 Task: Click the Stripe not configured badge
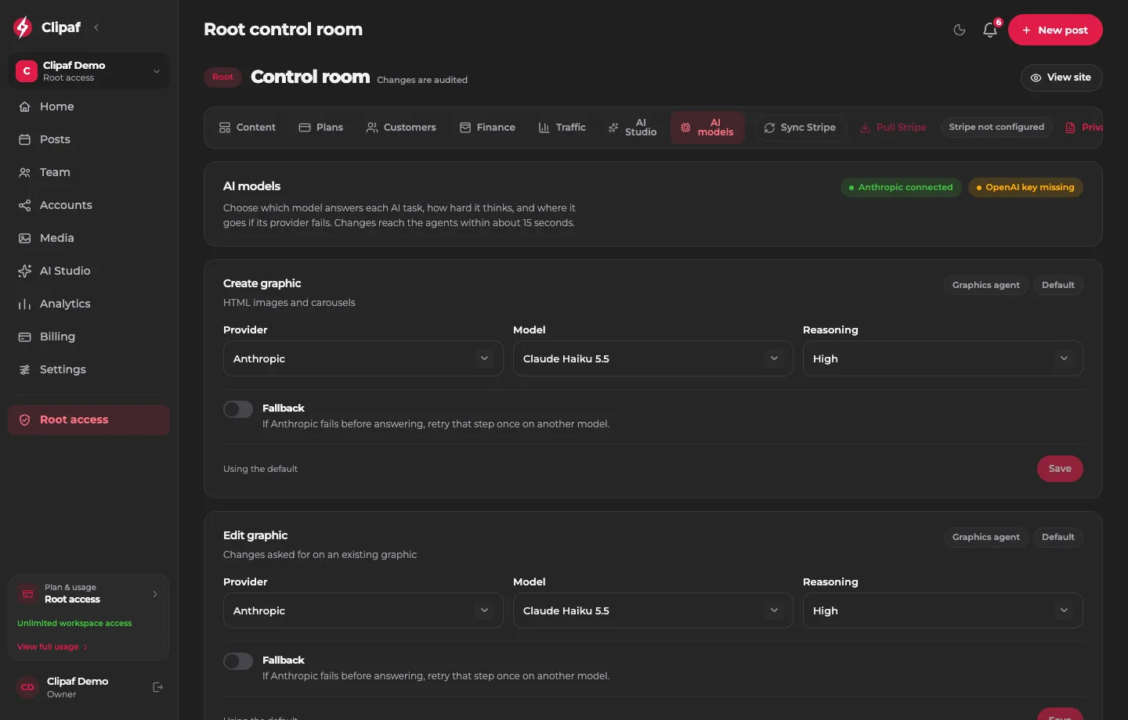(996, 127)
